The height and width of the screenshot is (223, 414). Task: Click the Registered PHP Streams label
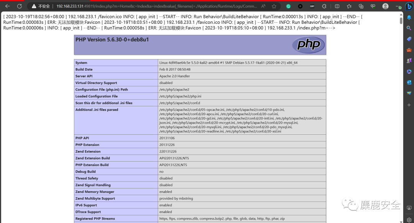[x=95, y=218]
